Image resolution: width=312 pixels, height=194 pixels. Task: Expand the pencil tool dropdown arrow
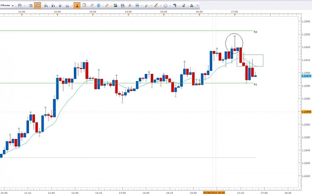click(161, 5)
